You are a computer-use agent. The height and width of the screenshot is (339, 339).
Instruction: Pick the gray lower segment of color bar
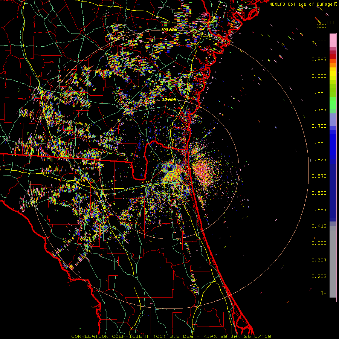coord(333,262)
